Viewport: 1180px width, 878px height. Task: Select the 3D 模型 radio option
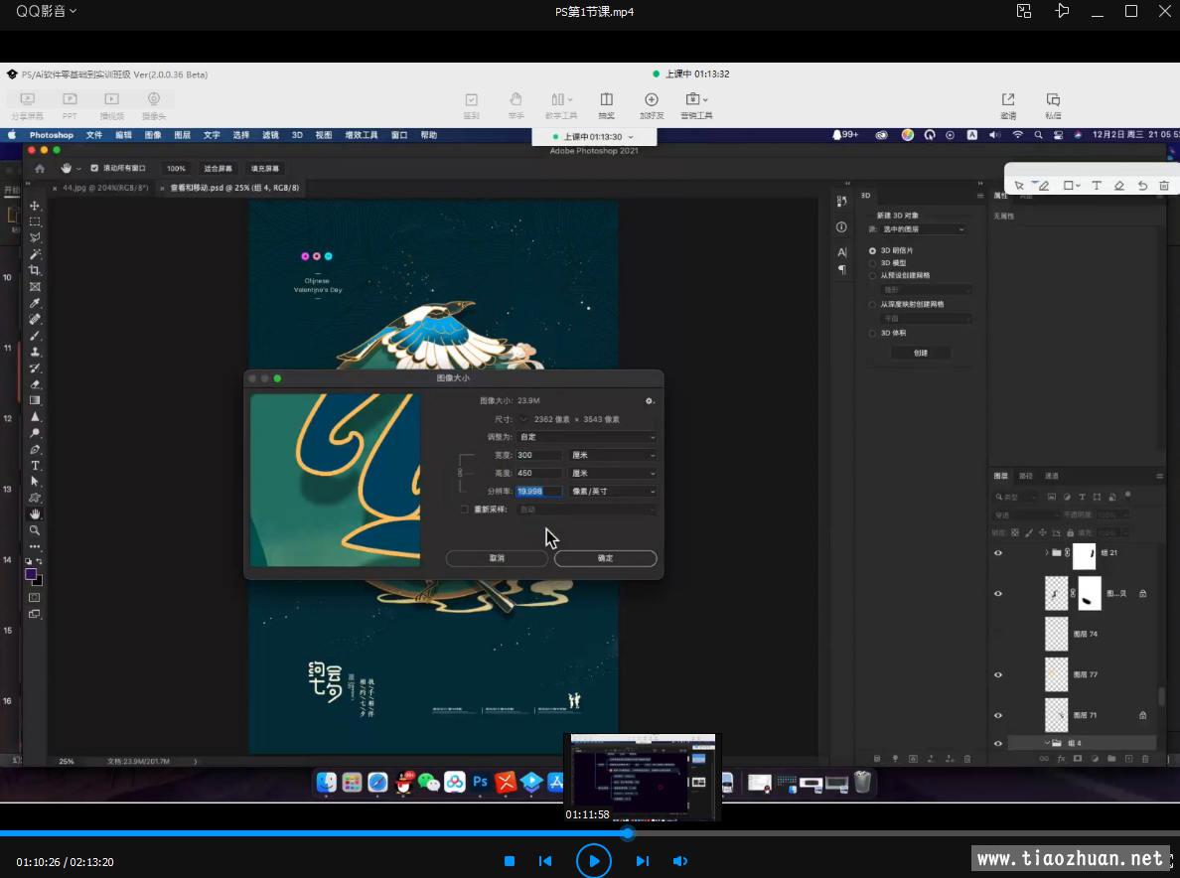coord(873,263)
